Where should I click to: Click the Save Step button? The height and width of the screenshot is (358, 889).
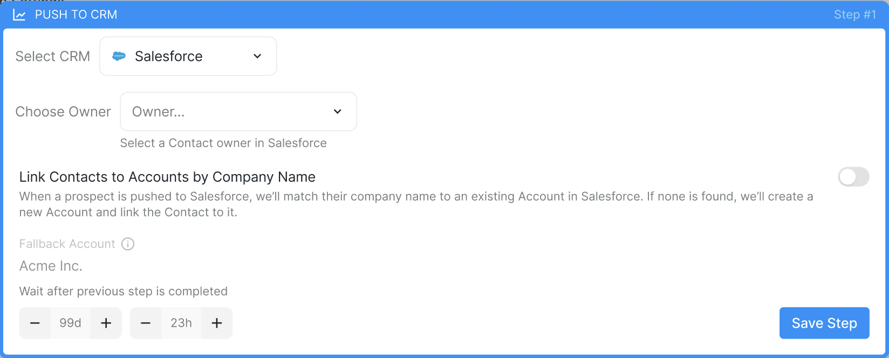(x=824, y=323)
